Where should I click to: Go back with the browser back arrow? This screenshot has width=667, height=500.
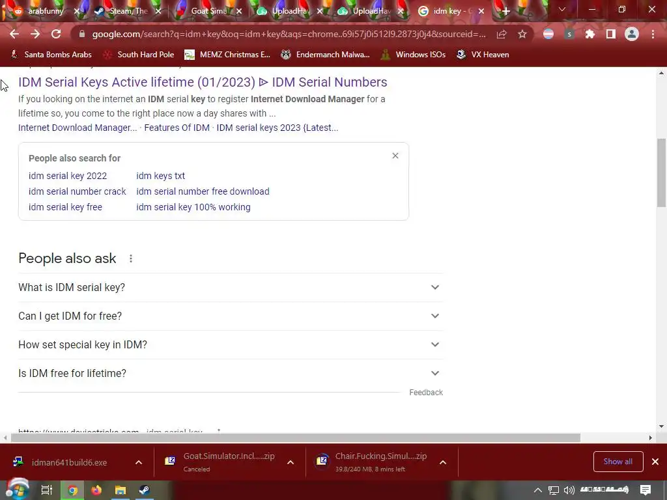tap(14, 34)
